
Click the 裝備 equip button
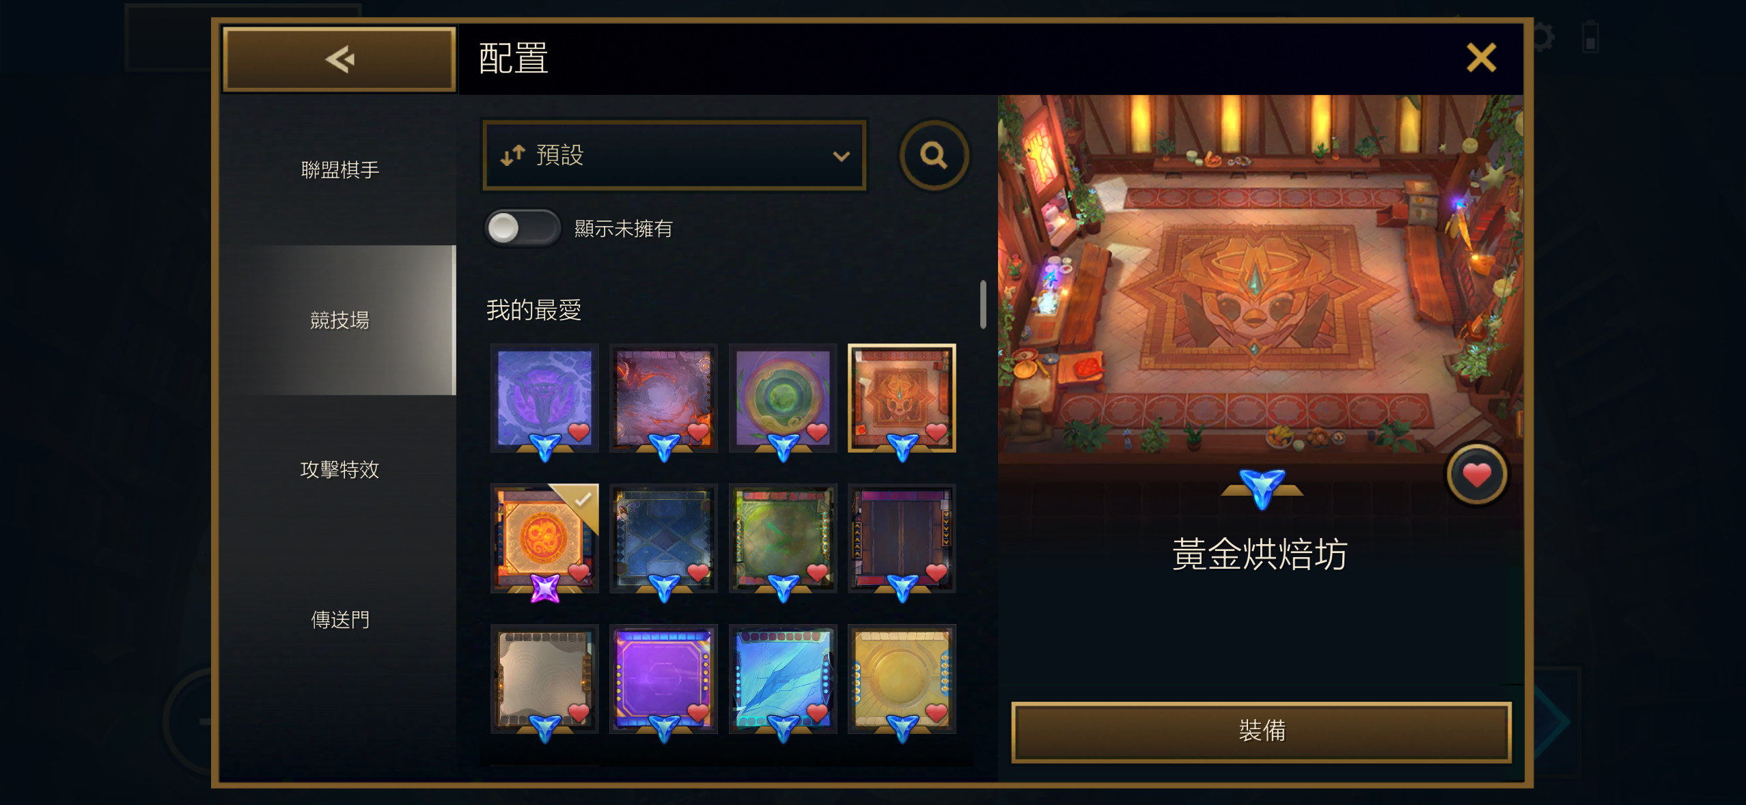pos(1261,731)
